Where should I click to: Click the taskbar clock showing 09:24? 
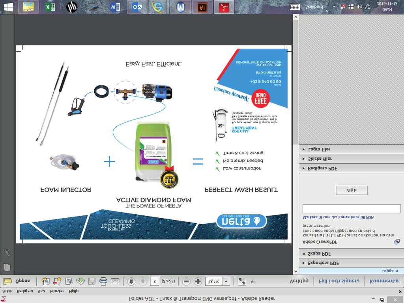pos(387,7)
